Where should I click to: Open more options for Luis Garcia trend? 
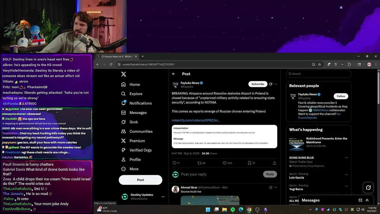(x=346, y=174)
